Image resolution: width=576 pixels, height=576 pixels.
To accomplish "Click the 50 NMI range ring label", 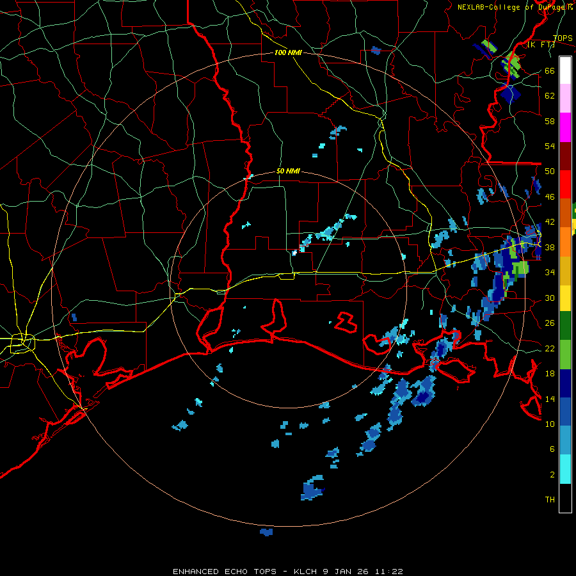I will click(x=288, y=171).
